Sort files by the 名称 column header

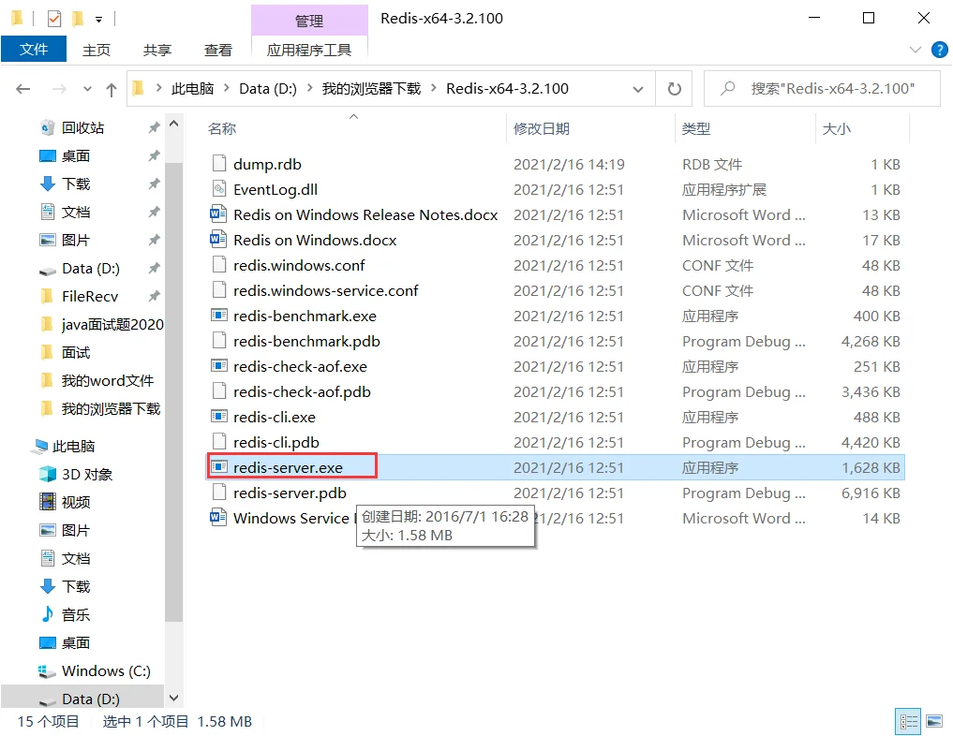(x=222, y=128)
